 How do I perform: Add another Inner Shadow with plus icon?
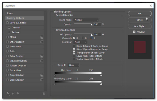tap(42, 42)
